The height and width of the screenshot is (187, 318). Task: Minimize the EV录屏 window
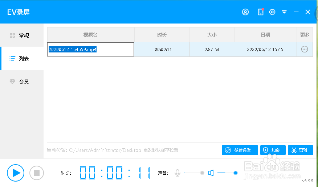pos(296,12)
